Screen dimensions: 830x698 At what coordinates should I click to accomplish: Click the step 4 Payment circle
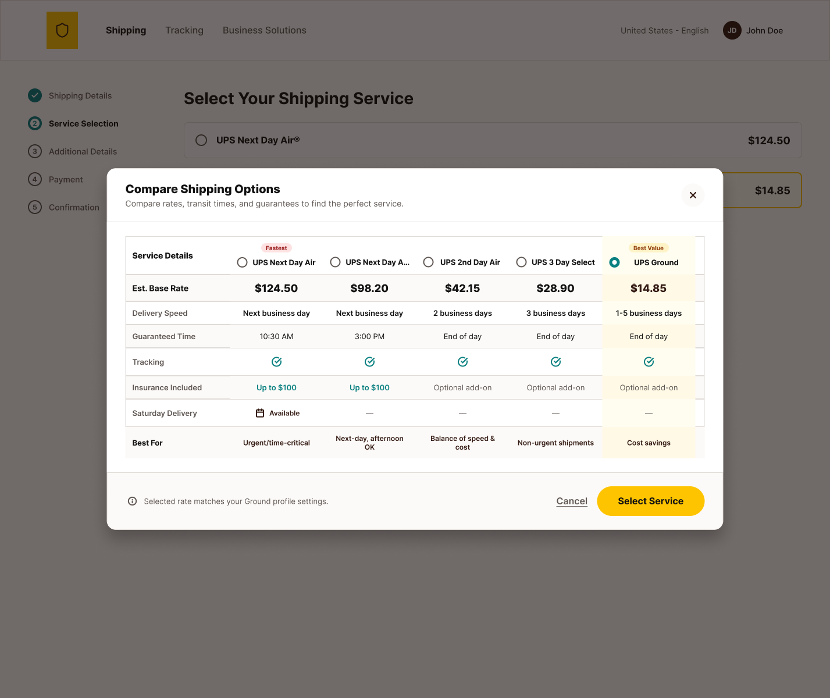[x=35, y=179]
